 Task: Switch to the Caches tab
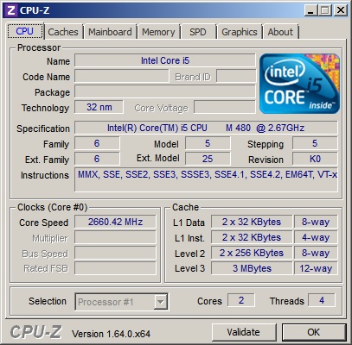[63, 32]
